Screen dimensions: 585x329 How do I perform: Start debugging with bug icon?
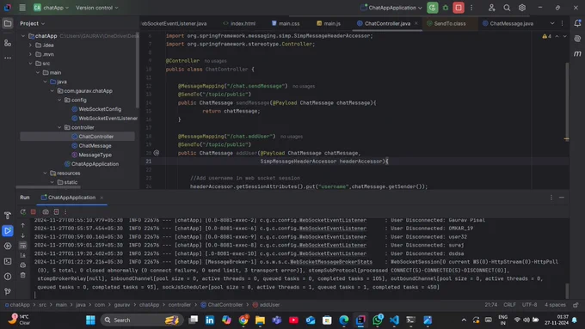click(446, 8)
